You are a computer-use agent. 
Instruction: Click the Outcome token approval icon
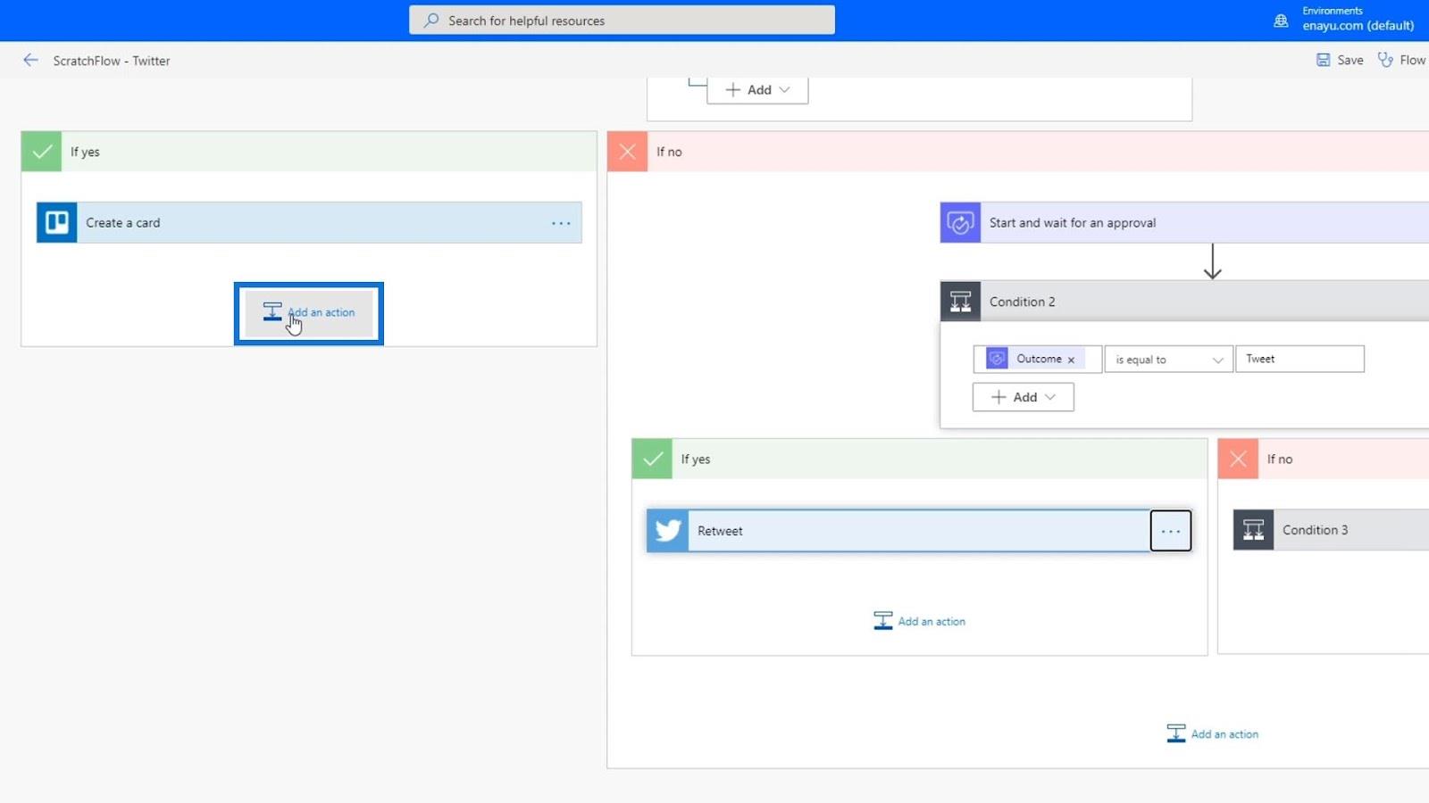(x=997, y=359)
